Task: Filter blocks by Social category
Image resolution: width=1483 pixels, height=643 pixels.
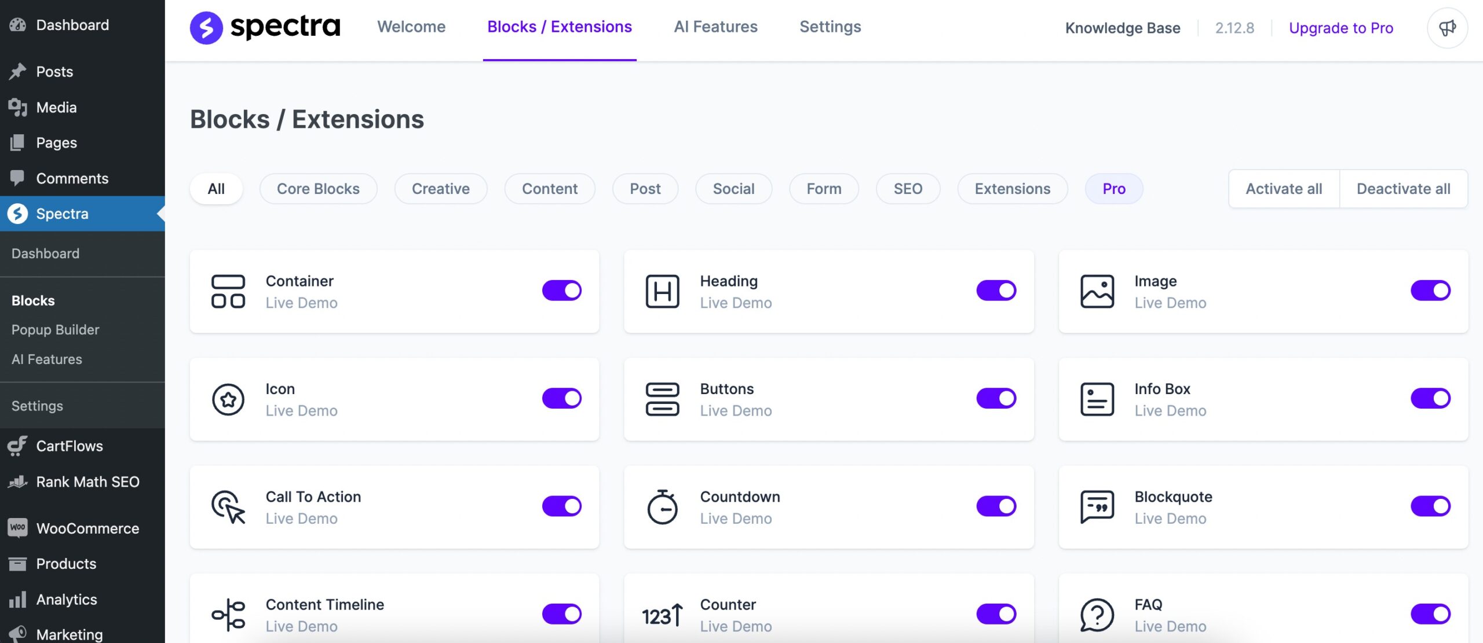Action: coord(733,189)
